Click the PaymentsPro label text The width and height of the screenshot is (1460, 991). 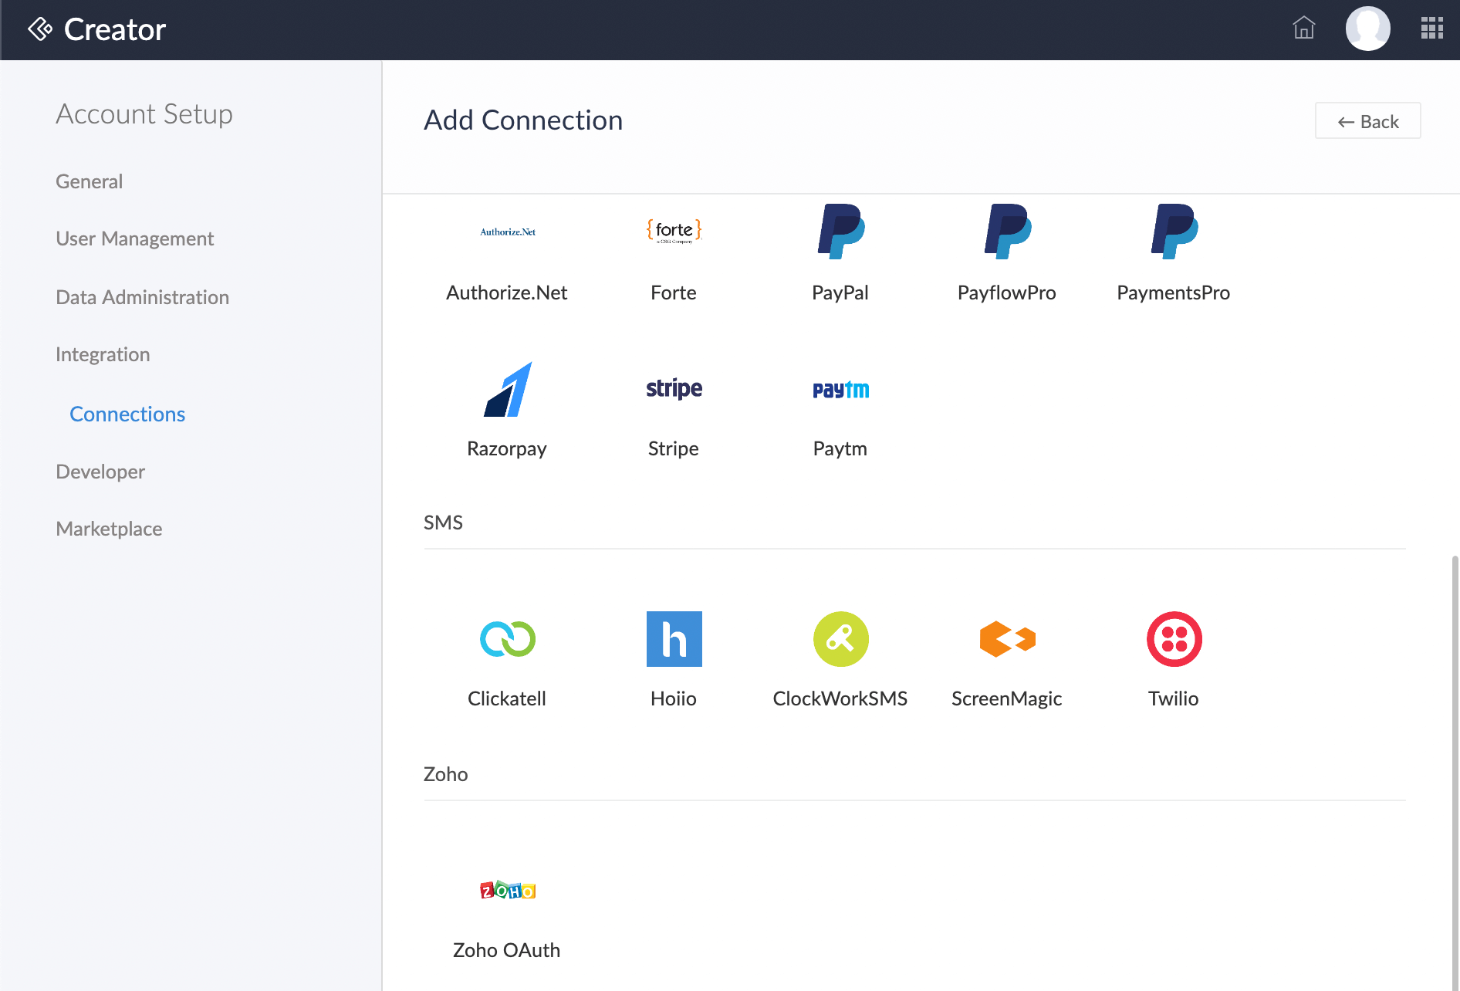[1174, 293]
